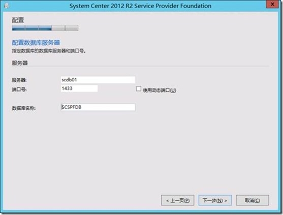Image resolution: width=283 pixels, height=215 pixels.
Task: Proceed with the 下一步(N) button
Action: coord(215,200)
